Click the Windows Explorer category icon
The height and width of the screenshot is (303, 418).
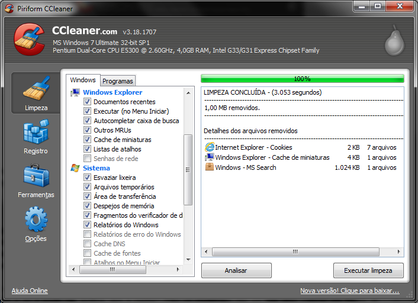(75, 92)
